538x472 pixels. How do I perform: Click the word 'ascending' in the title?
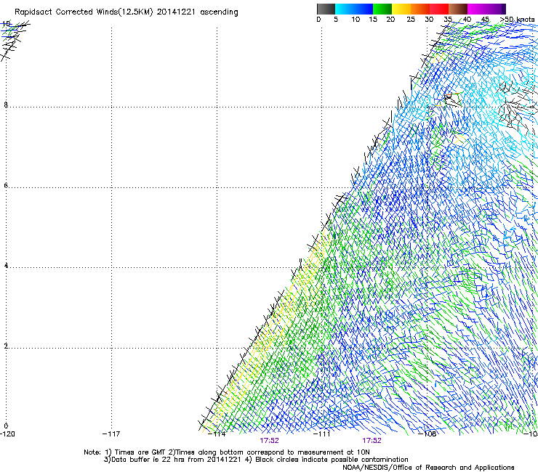pyautogui.click(x=219, y=12)
